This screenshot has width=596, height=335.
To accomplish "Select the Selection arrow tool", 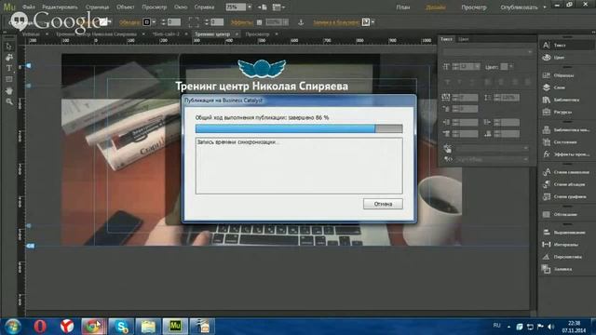I will pyautogui.click(x=9, y=47).
